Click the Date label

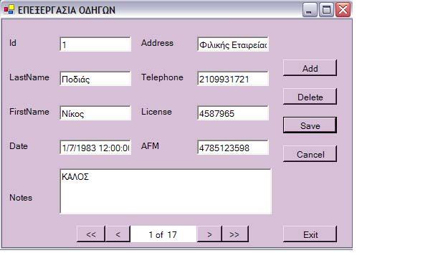pos(19,146)
